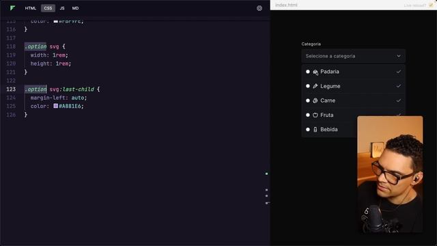Switch to the HTML tab
Viewport: 437px width, 246px height.
coord(30,8)
